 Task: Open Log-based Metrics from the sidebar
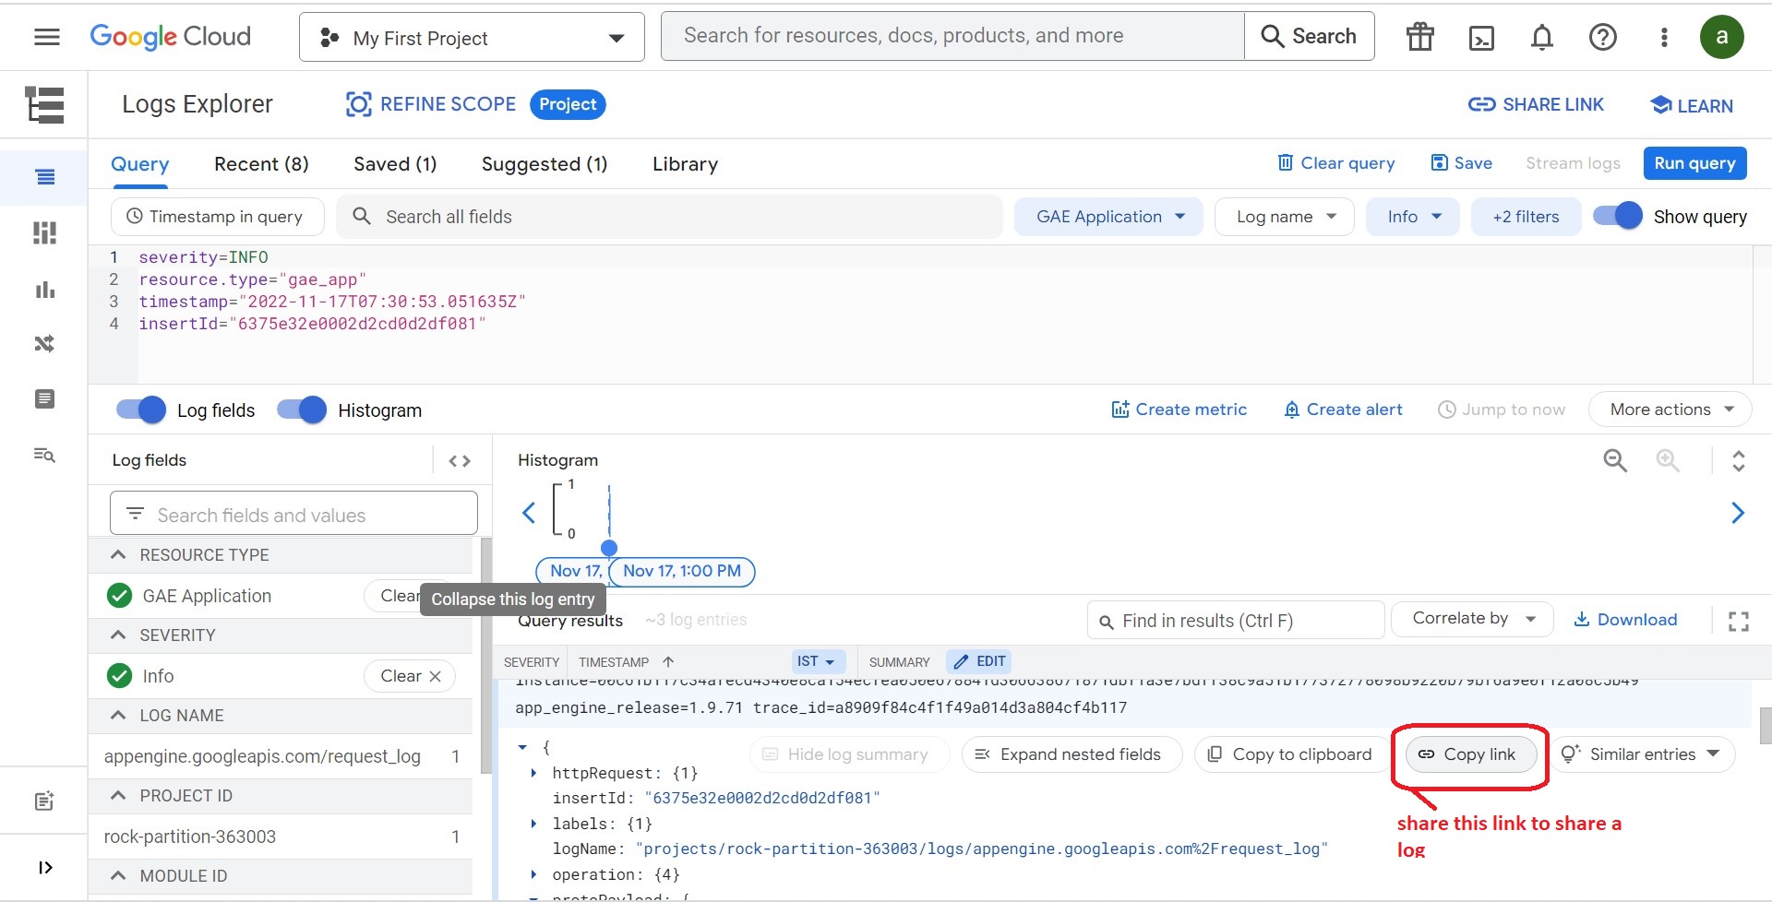44,290
